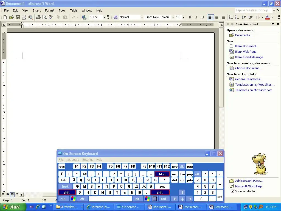Open Internet Explorer quick launch icon
The width and height of the screenshot is (281, 211).
pos(38,207)
